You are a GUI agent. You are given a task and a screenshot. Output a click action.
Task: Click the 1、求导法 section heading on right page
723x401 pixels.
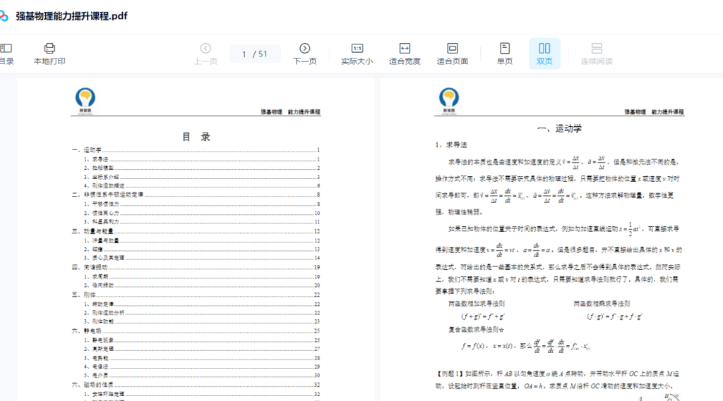point(451,145)
